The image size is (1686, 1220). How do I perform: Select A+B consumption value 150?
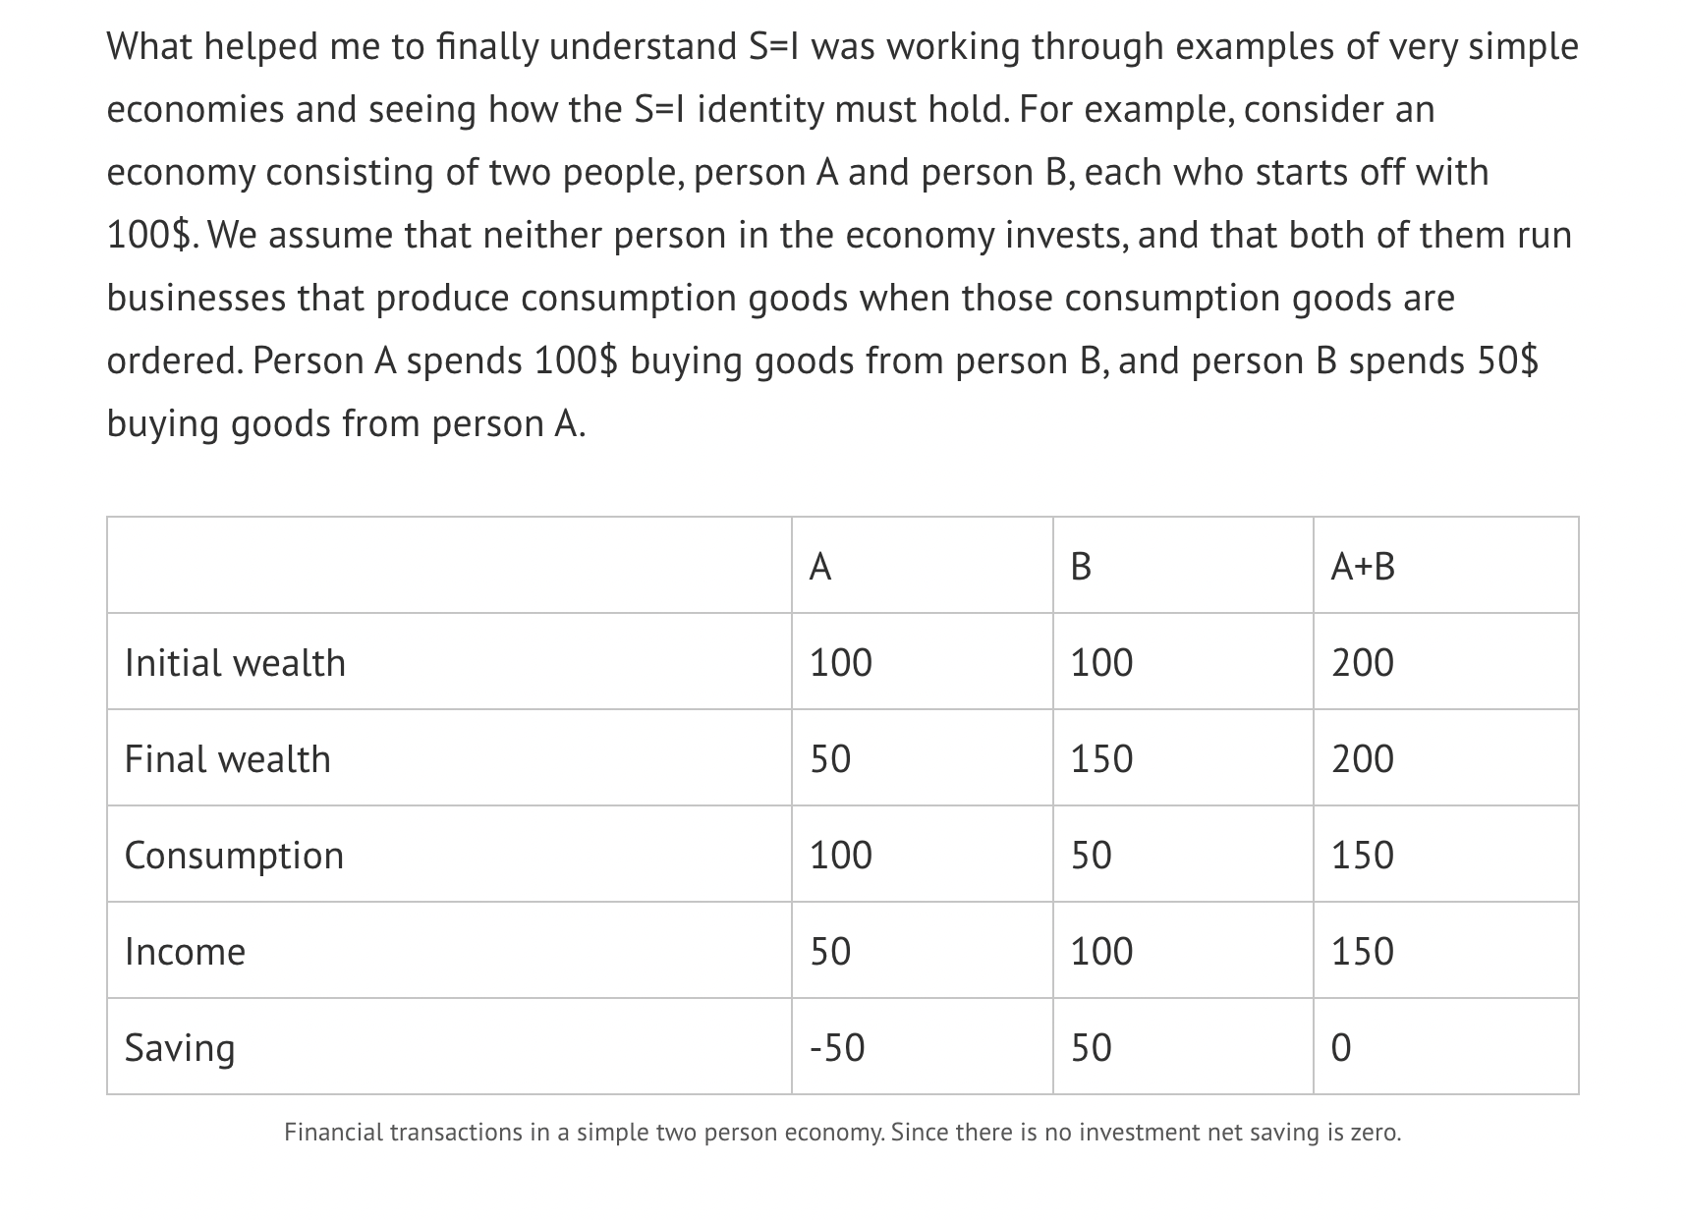1363,856
